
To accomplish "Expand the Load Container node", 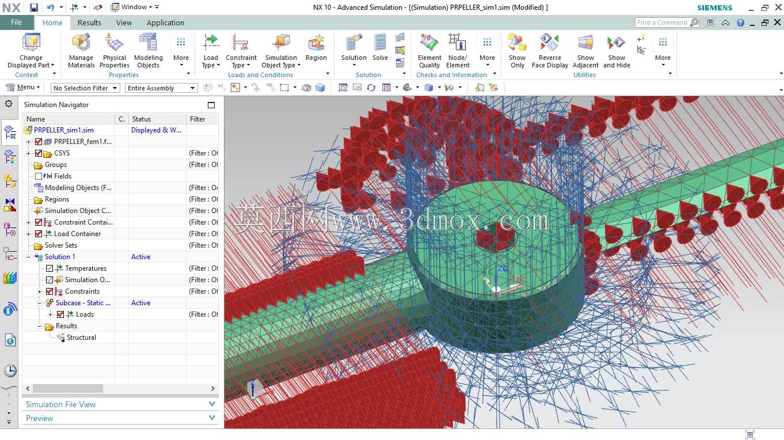I will click(x=28, y=234).
